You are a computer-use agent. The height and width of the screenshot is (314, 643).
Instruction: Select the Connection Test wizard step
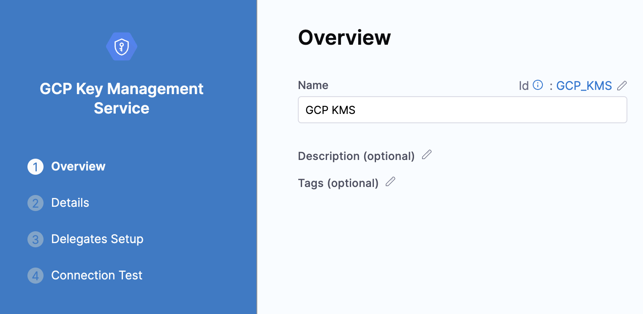[x=96, y=275]
